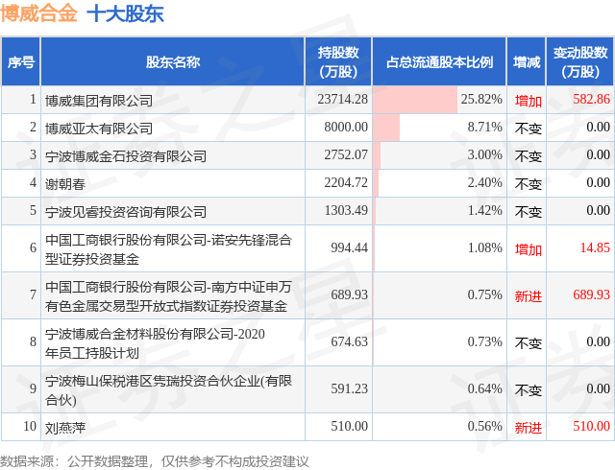615x470 pixels.
Task: Click the 变动股数(万股) column header
Action: [x=580, y=62]
